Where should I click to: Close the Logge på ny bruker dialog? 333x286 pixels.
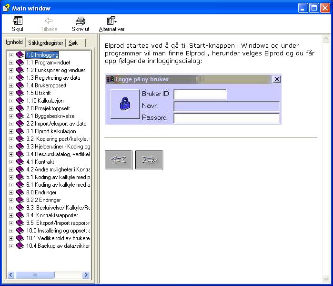[x=276, y=79]
